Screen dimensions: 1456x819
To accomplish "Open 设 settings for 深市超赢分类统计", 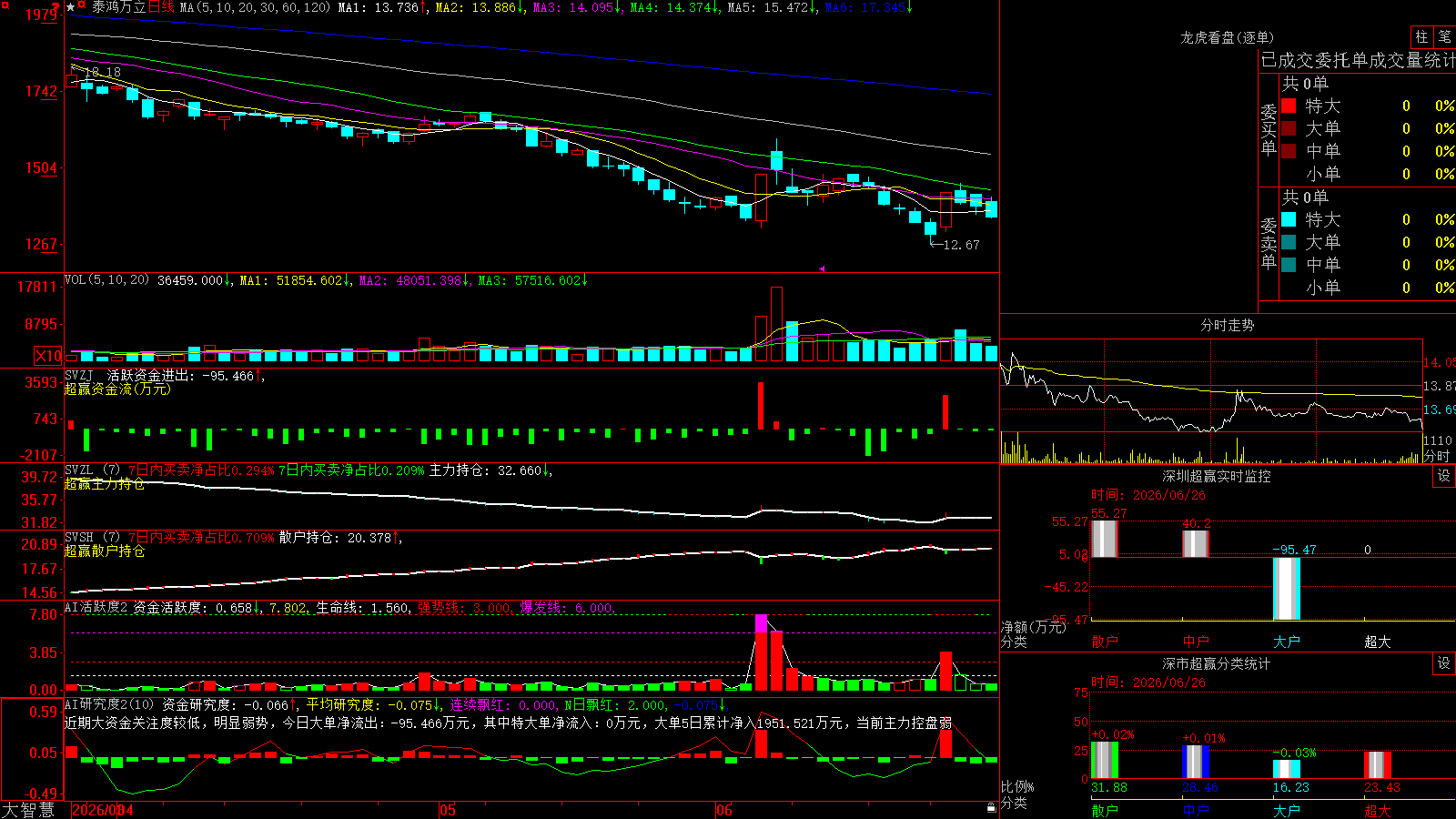I will pyautogui.click(x=1444, y=663).
